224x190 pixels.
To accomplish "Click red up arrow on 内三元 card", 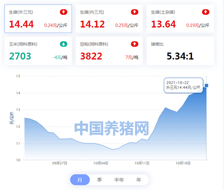I will [134, 12].
